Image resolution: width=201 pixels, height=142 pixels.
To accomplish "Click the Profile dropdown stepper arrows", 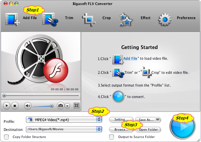I will (99, 120).
